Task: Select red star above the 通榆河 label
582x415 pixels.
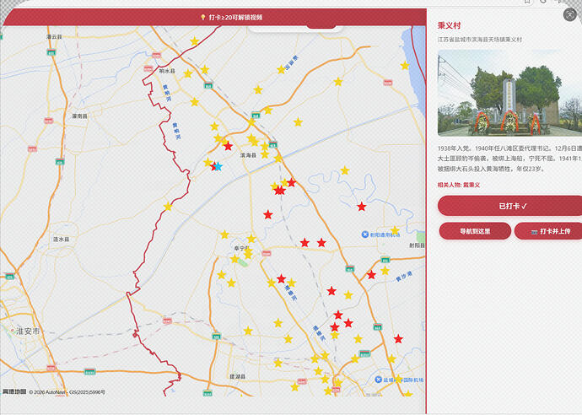Action: [282, 278]
